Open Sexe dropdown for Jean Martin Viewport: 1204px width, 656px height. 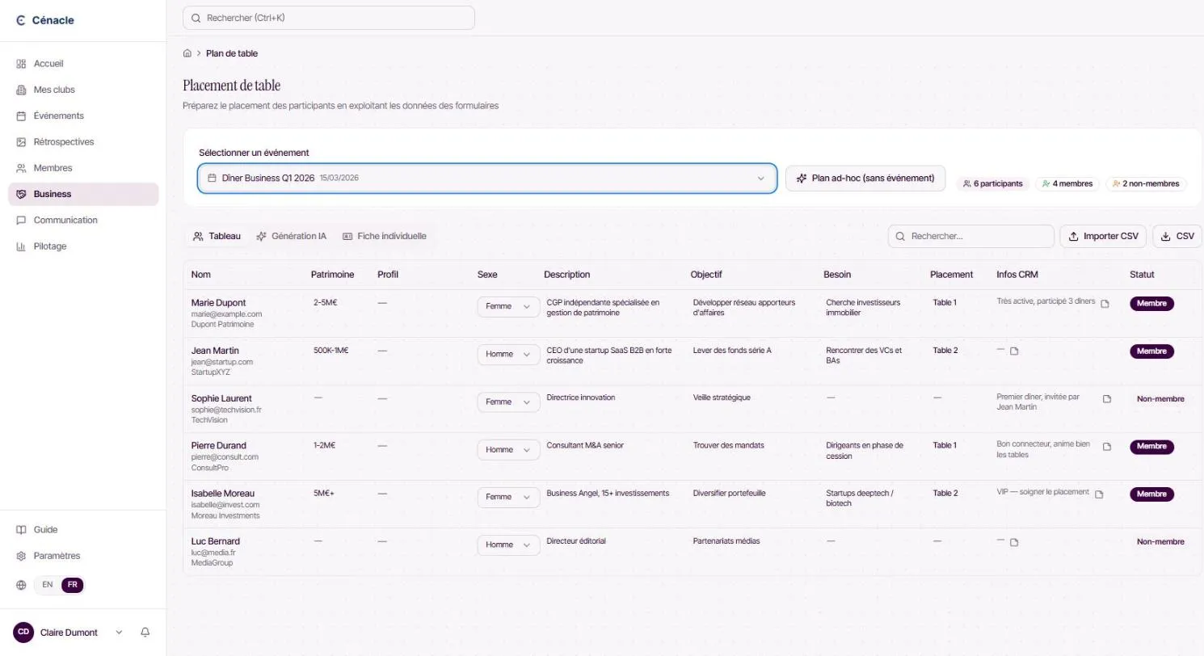pyautogui.click(x=508, y=355)
